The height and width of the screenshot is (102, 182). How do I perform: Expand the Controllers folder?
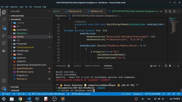(30, 30)
